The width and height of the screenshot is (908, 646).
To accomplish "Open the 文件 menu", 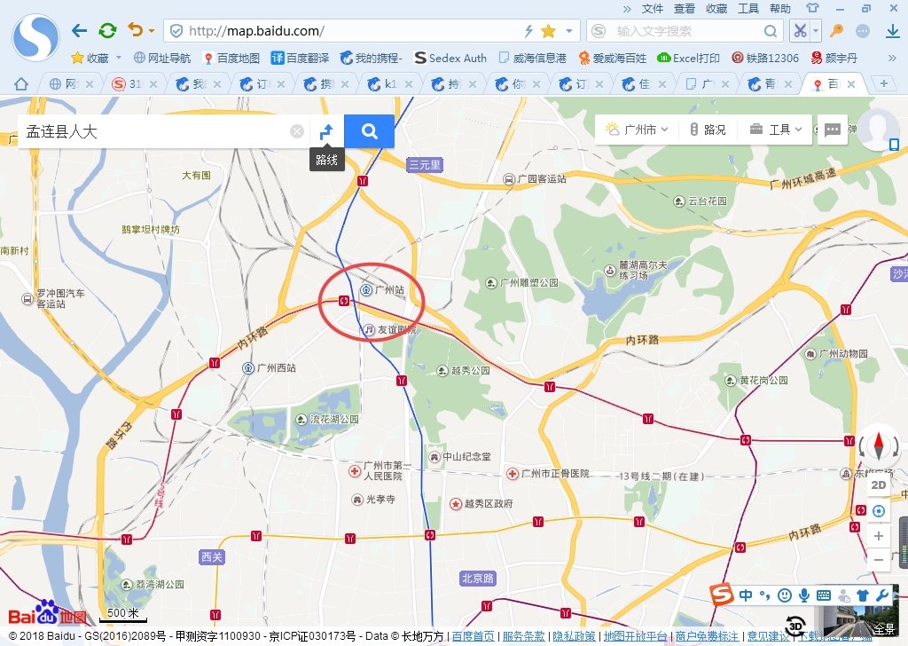I will 653,9.
